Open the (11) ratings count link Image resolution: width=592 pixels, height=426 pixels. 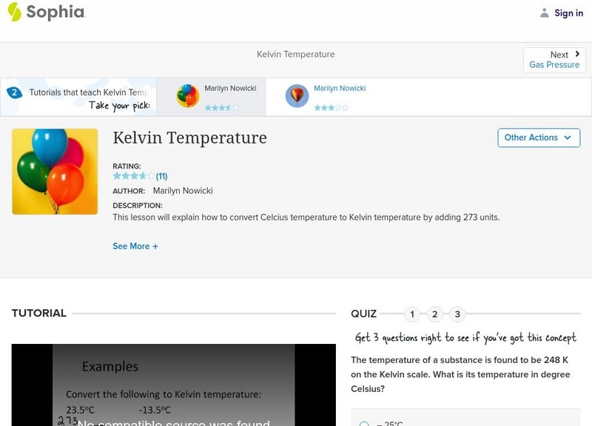pyautogui.click(x=161, y=176)
